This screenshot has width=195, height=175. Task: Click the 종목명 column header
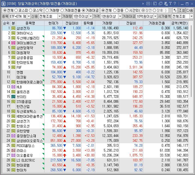[30, 23]
